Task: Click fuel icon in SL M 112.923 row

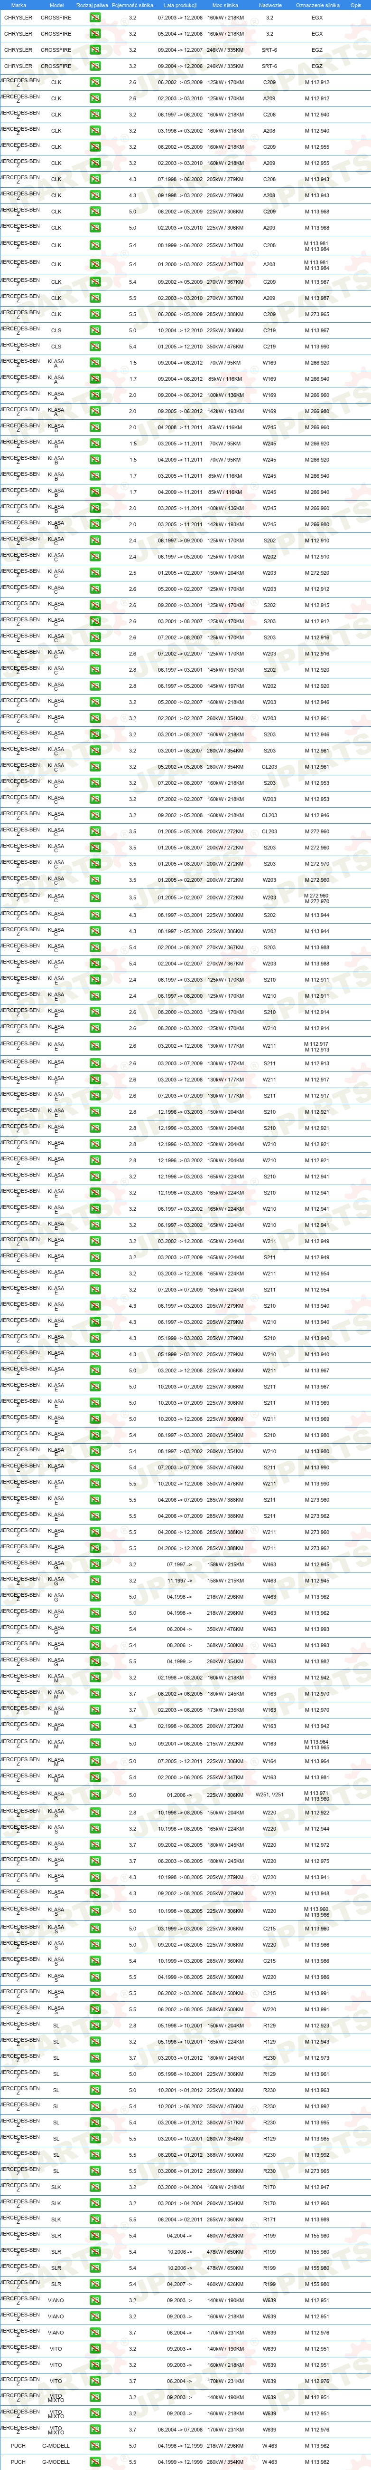Action: tap(95, 2025)
